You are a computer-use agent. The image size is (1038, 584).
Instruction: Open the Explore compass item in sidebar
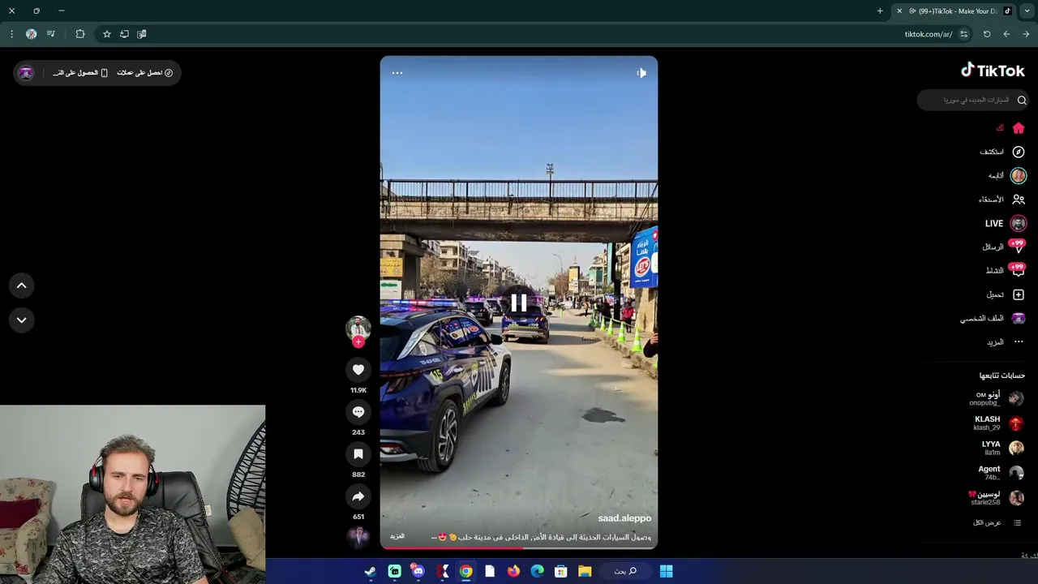[x=1002, y=152]
